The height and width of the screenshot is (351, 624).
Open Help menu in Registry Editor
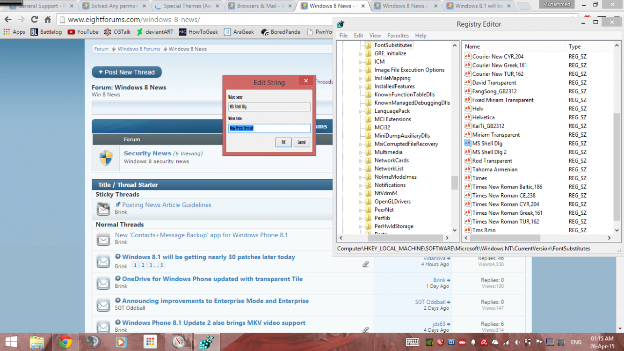[x=421, y=36]
